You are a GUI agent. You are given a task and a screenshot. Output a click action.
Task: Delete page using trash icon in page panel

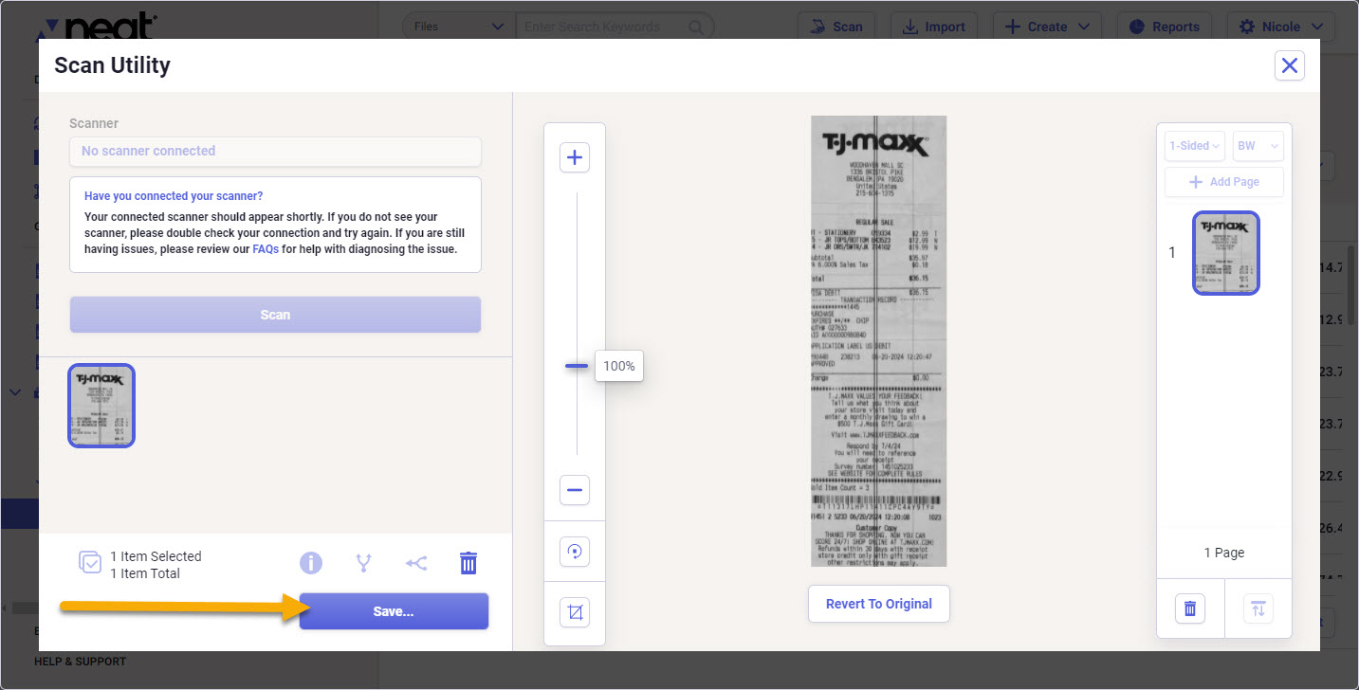1190,608
